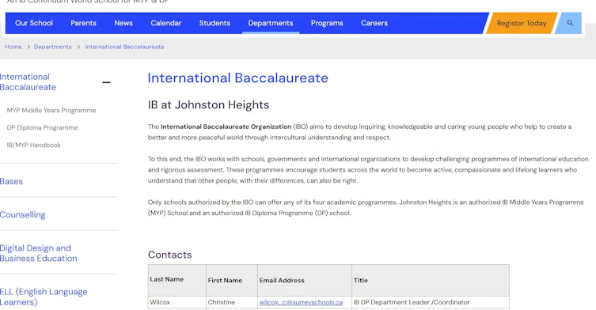Image resolution: width=596 pixels, height=310 pixels.
Task: Click the Contacts heading
Action: tap(170, 255)
